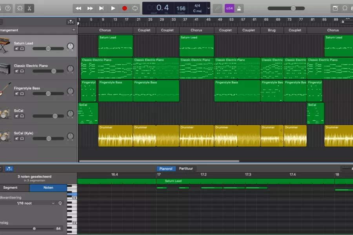Select the Brug arrangement marker
This screenshot has height=235, width=353.
point(272,30)
